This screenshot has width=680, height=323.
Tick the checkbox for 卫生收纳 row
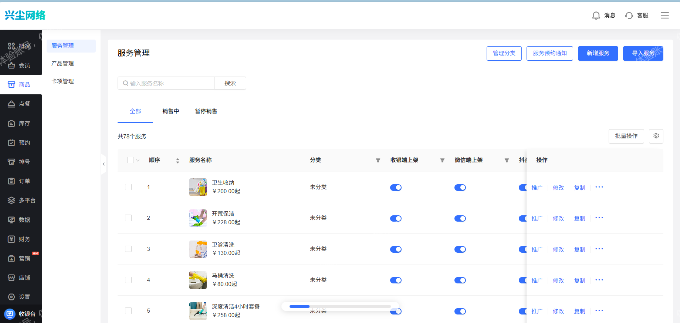pyautogui.click(x=128, y=187)
